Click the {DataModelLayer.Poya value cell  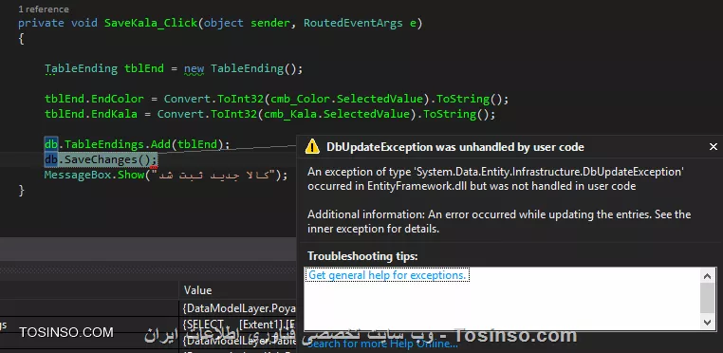coord(239,308)
